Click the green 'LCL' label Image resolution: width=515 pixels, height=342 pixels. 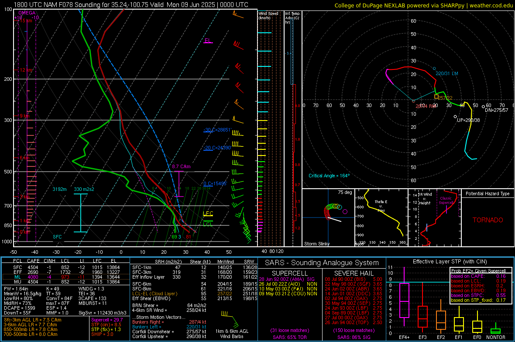(208, 224)
